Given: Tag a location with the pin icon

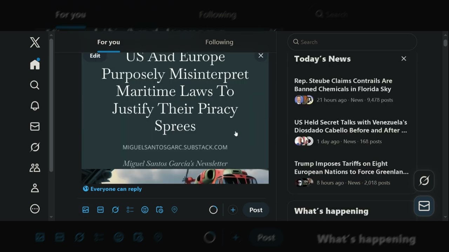Looking at the screenshot, I should pyautogui.click(x=174, y=210).
